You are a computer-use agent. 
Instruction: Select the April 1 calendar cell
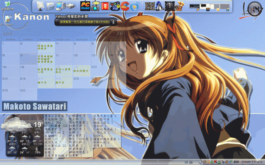pyautogui.click(x=10, y=47)
